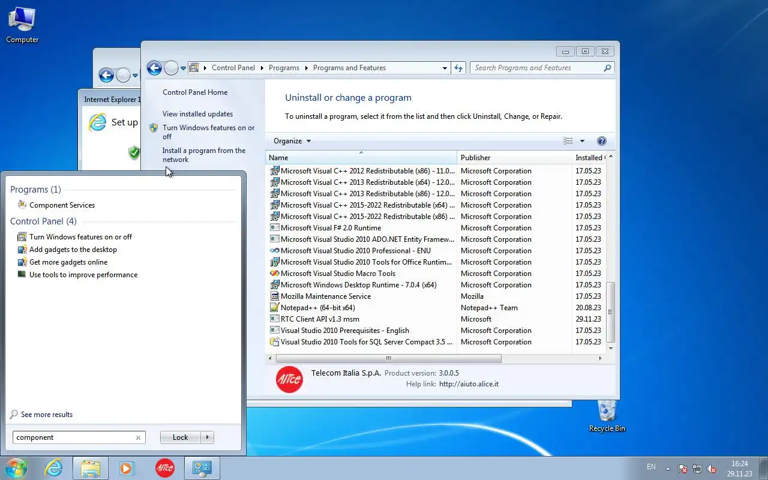Click Notepad++ program icon in list
This screenshot has height=480, width=768.
pyautogui.click(x=275, y=307)
